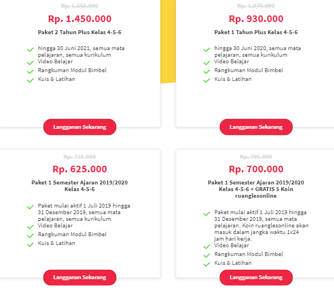The width and height of the screenshot is (334, 294).
Task: Click the Rp. 1.450.000 price
Action: click(79, 19)
